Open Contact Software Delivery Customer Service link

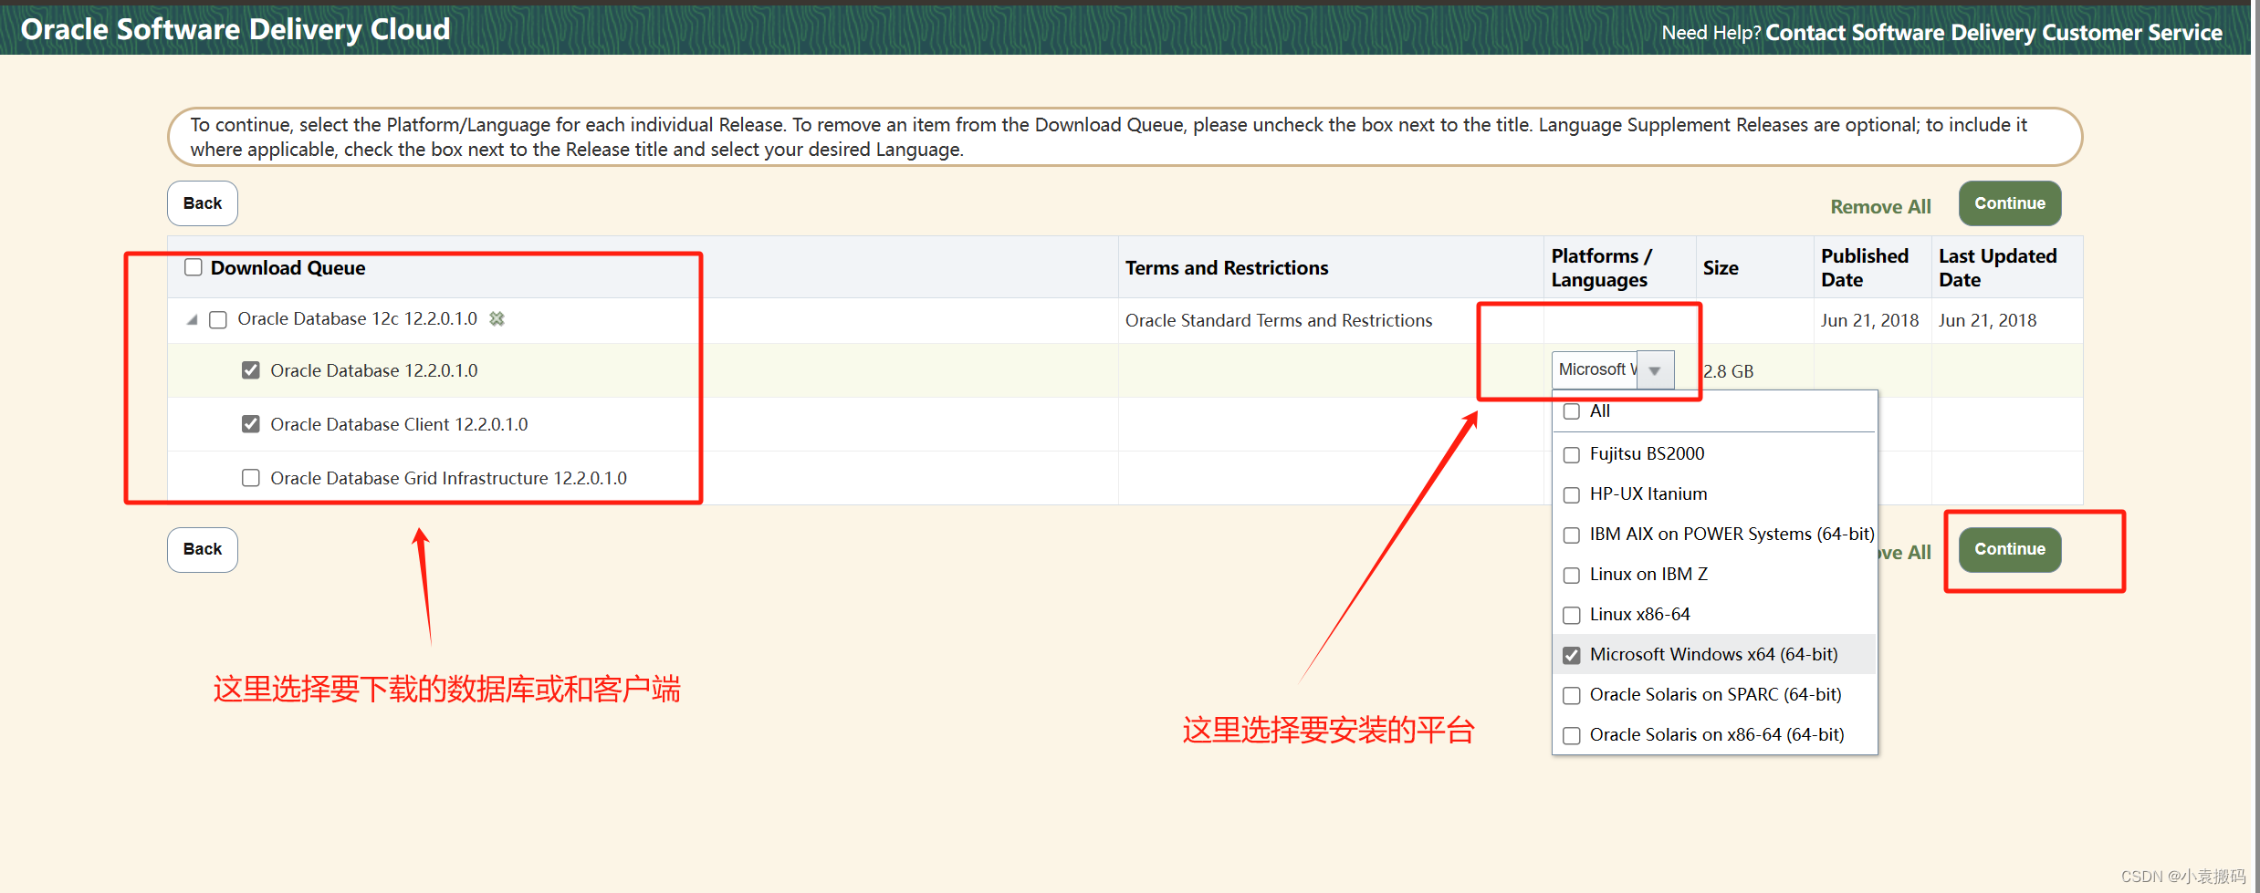click(1993, 33)
